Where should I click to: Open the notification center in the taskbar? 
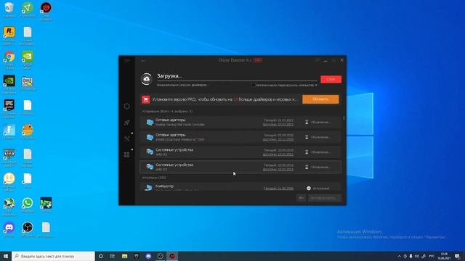[458, 256]
